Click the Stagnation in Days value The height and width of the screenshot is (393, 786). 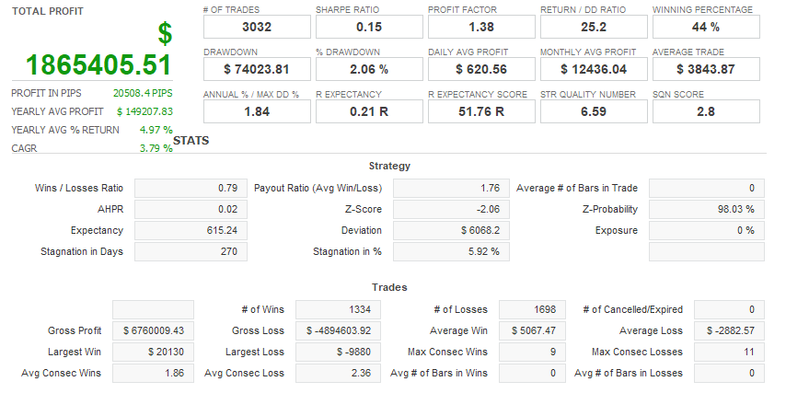[x=191, y=251]
